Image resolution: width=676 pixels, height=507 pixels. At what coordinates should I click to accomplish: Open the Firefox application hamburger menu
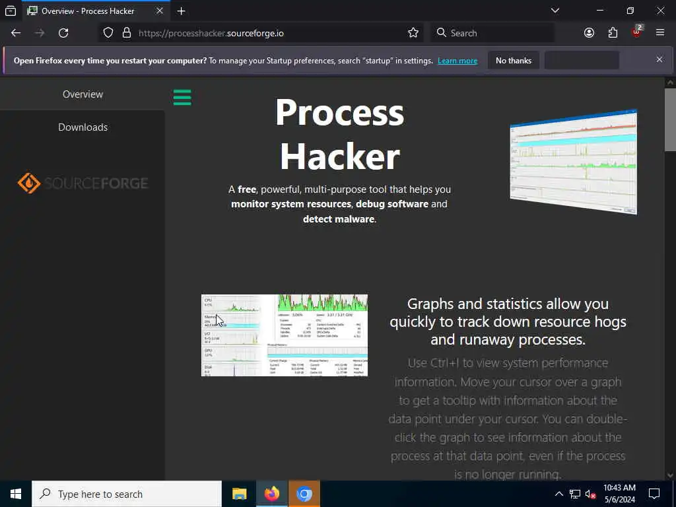660,33
